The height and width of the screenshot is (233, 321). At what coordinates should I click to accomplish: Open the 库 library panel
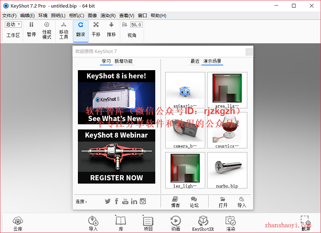(121, 224)
